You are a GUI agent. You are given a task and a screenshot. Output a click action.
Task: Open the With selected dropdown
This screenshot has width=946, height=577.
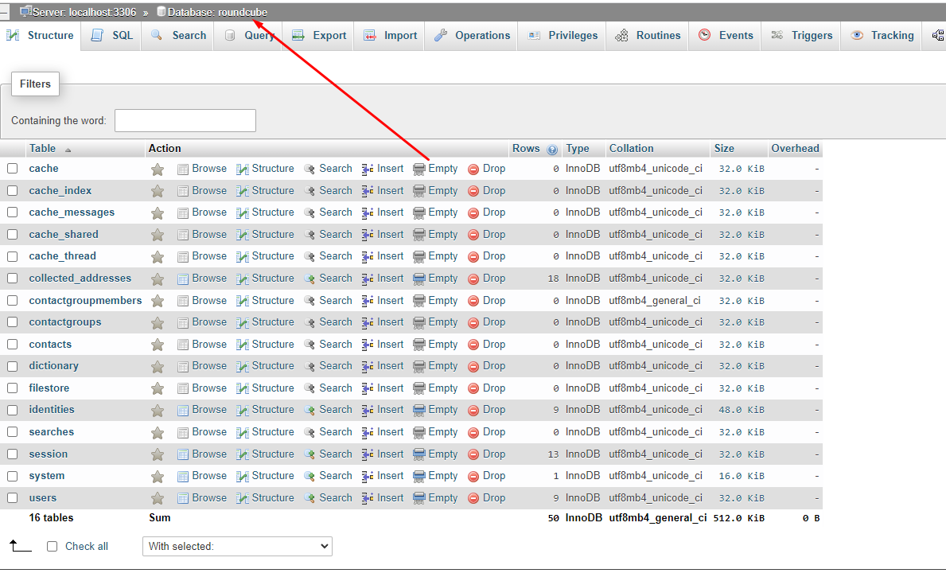pos(237,546)
